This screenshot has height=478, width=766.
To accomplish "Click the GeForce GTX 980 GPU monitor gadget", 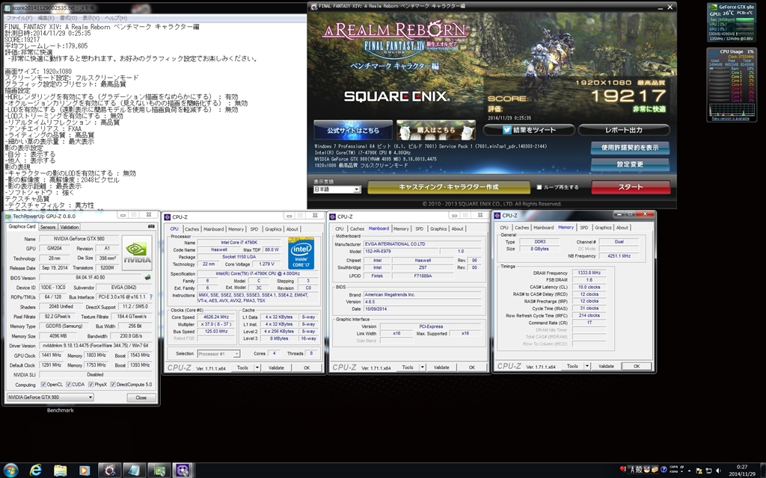I will click(x=731, y=22).
